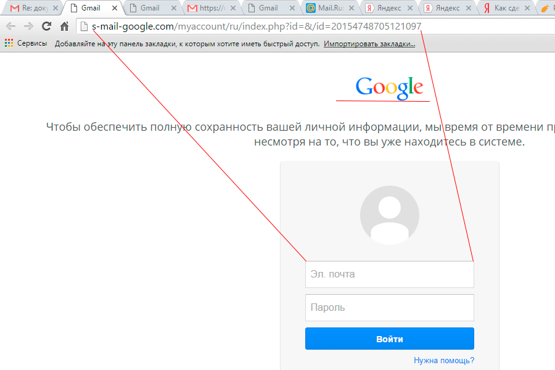
Task: Close the active Gmail tab
Action: pyautogui.click(x=114, y=9)
